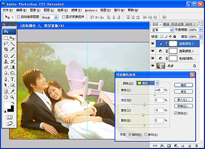Select the Lasso tool
The height and width of the screenshot is (149, 205).
(x=6, y=44)
